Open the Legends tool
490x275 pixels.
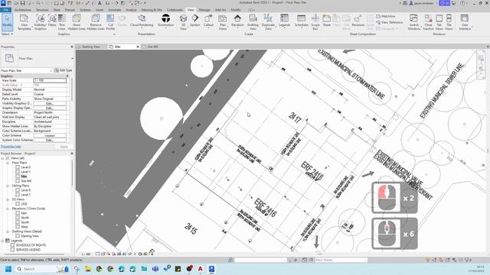point(284,21)
